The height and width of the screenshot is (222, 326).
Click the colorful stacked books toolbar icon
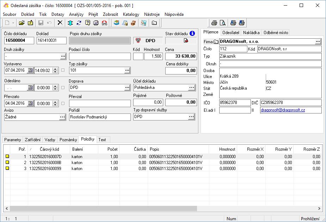coord(116,23)
